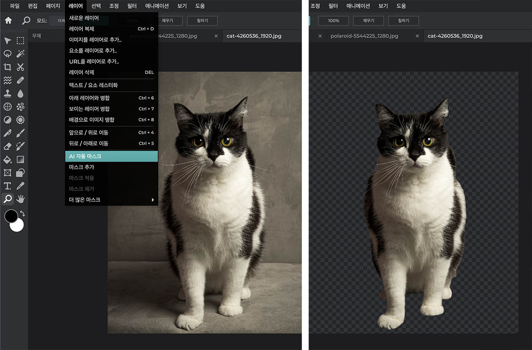Select the Lasso selection tool
The width and height of the screenshot is (532, 350).
pyautogui.click(x=8, y=54)
